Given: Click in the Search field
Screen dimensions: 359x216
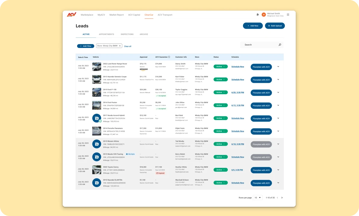Looking at the screenshot, I should (x=262, y=45).
